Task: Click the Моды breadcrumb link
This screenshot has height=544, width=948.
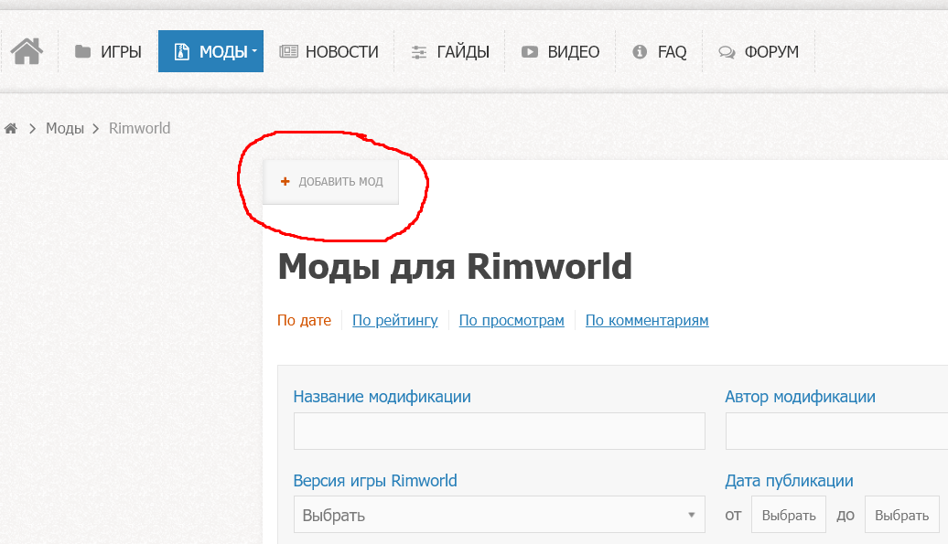Action: [x=65, y=128]
